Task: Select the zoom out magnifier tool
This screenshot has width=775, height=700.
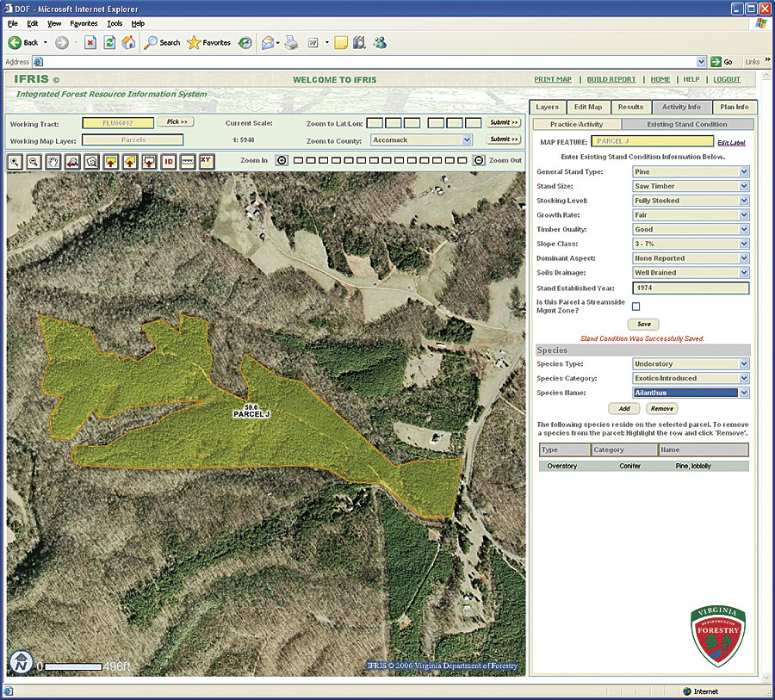Action: pyautogui.click(x=34, y=161)
